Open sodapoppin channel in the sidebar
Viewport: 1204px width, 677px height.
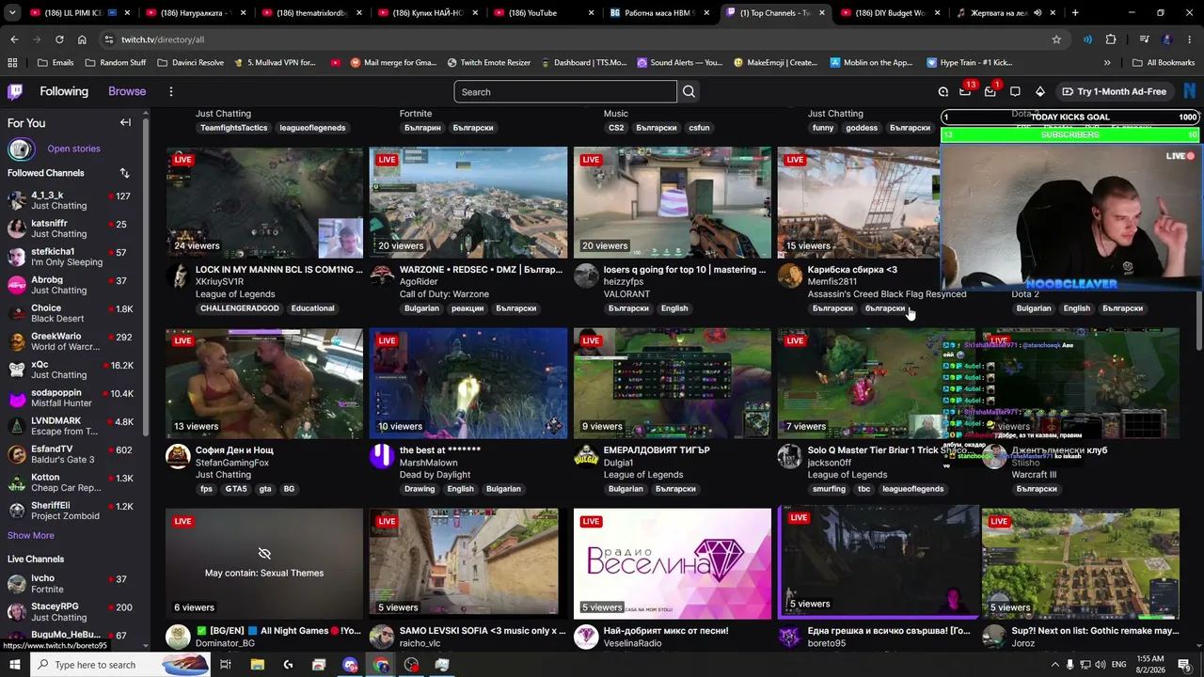click(71, 398)
